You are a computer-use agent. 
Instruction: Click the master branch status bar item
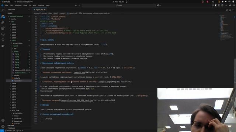click(9, 131)
